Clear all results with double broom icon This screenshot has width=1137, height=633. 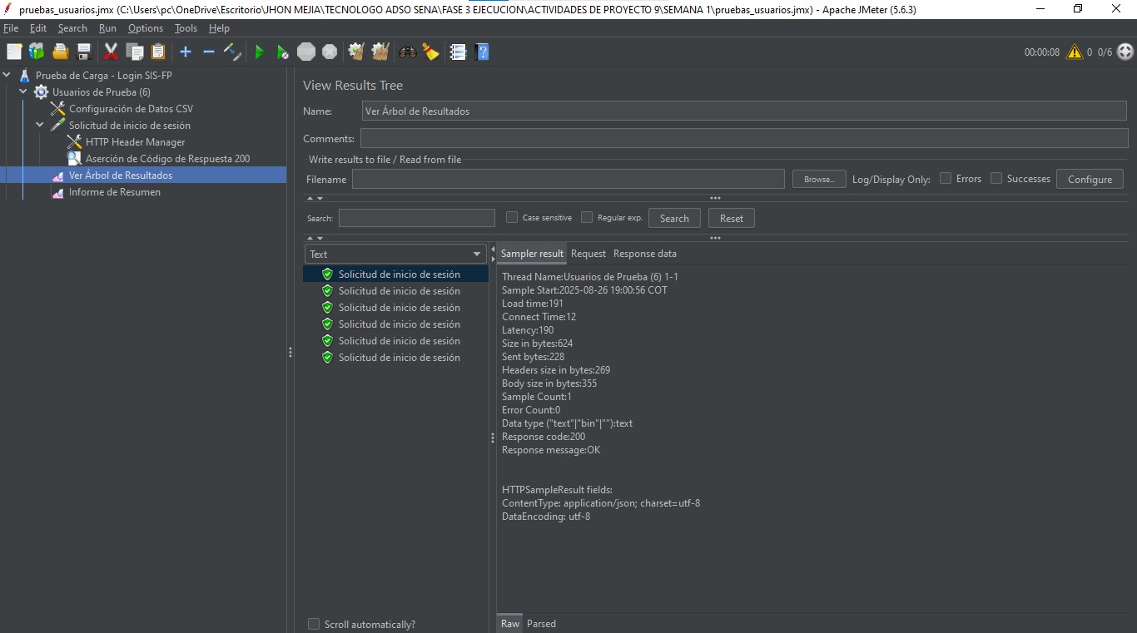(x=380, y=52)
